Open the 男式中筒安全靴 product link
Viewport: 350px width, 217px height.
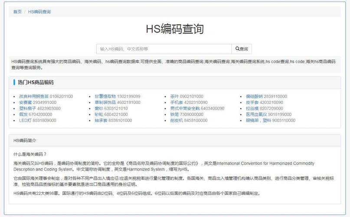click(x=185, y=108)
